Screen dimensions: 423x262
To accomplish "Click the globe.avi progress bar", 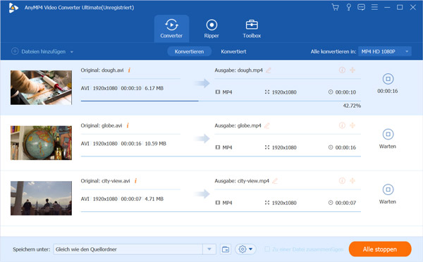I will [221, 156].
